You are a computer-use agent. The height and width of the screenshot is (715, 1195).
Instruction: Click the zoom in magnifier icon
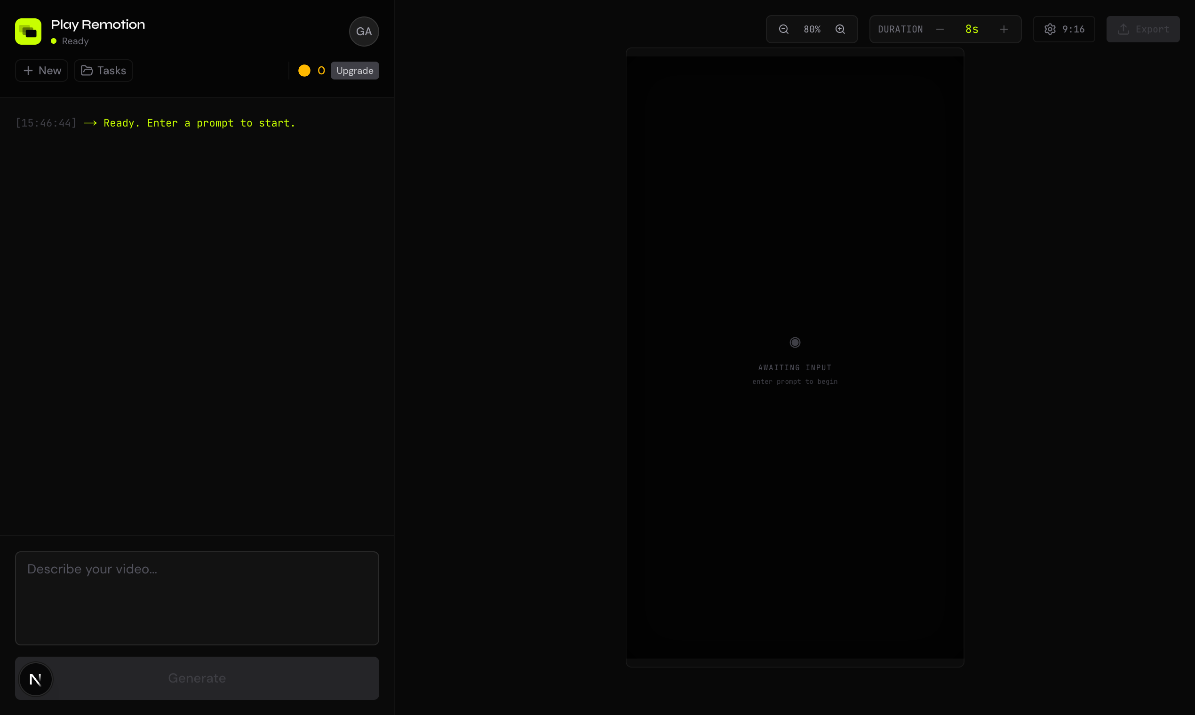pyautogui.click(x=840, y=29)
